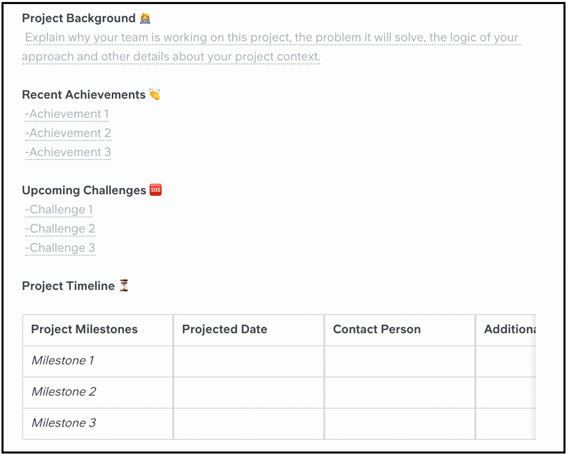Click the Milestone 1 table cell

98,361
